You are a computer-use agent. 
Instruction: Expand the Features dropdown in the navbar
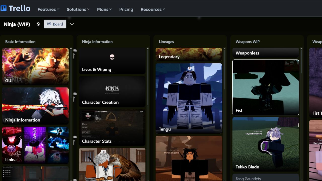tap(48, 9)
